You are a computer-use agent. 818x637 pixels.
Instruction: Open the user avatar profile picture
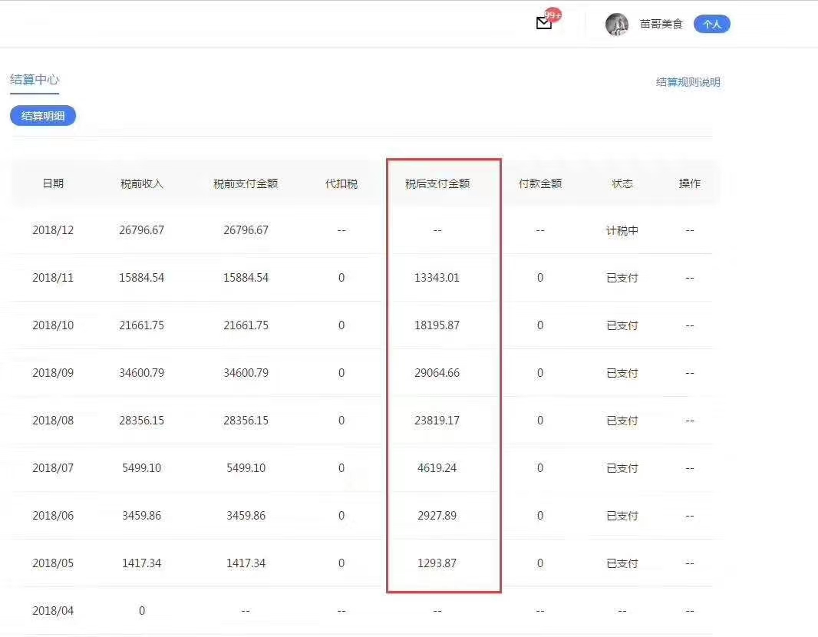pyautogui.click(x=616, y=25)
